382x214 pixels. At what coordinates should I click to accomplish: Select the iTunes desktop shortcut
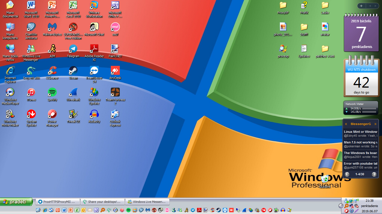tap(31, 95)
